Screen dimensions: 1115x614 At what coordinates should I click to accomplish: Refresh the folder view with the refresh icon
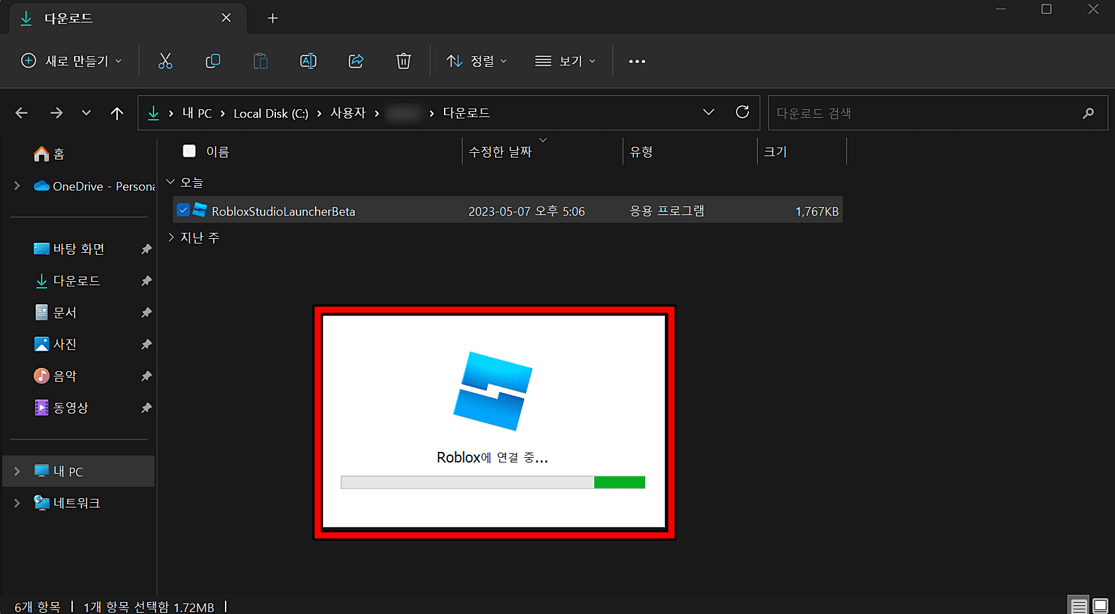pos(742,112)
